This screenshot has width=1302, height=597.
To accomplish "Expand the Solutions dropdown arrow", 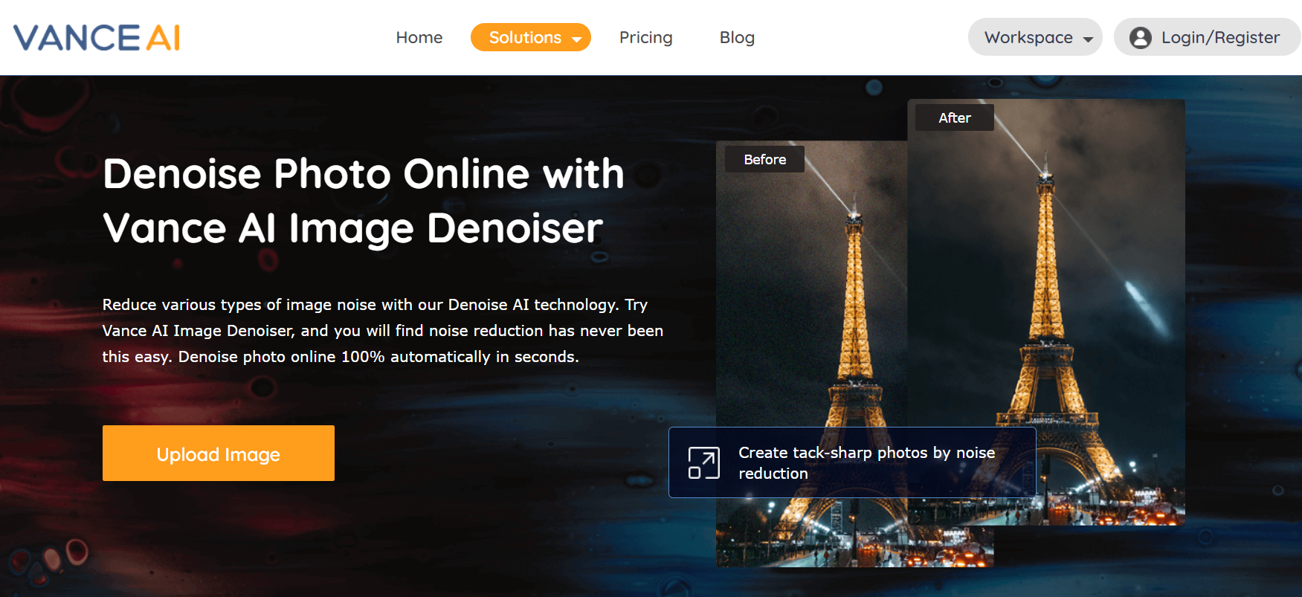I will (x=576, y=39).
